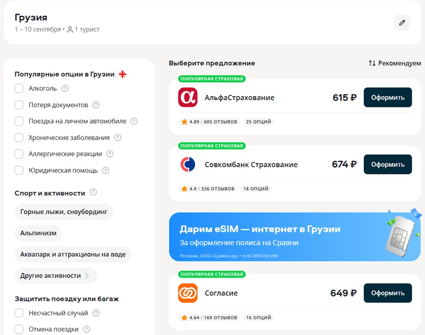Open 4.89 / 605 отзывов reviews badge
The image size is (425, 335).
[x=209, y=122]
